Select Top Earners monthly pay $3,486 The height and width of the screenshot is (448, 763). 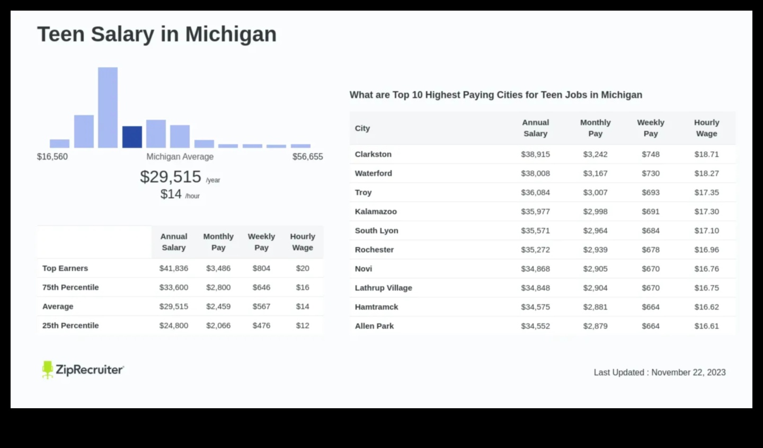tap(218, 268)
